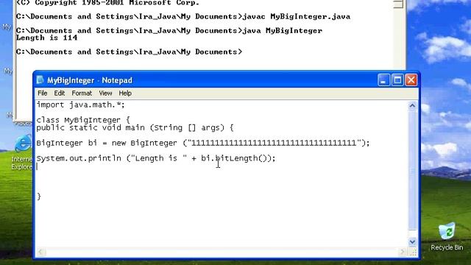The image size is (471, 265).
Task: Open the File menu in Notepad
Action: click(43, 93)
